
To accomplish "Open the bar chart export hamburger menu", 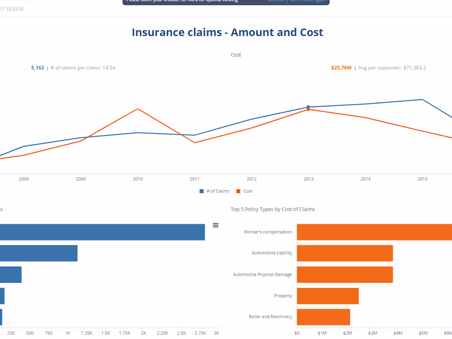I will pos(215,225).
